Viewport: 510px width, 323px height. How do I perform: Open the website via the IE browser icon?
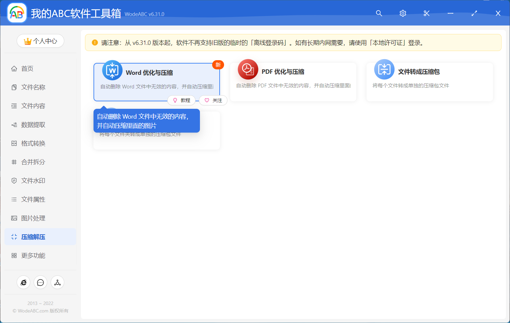click(23, 282)
